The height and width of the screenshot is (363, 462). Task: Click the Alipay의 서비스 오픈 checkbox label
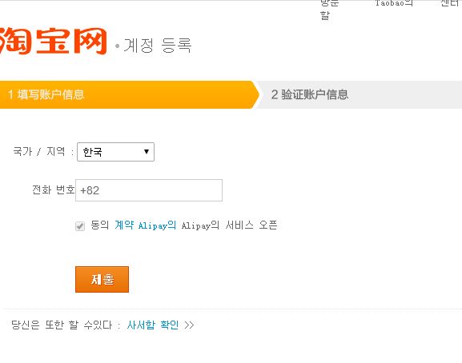tap(229, 225)
